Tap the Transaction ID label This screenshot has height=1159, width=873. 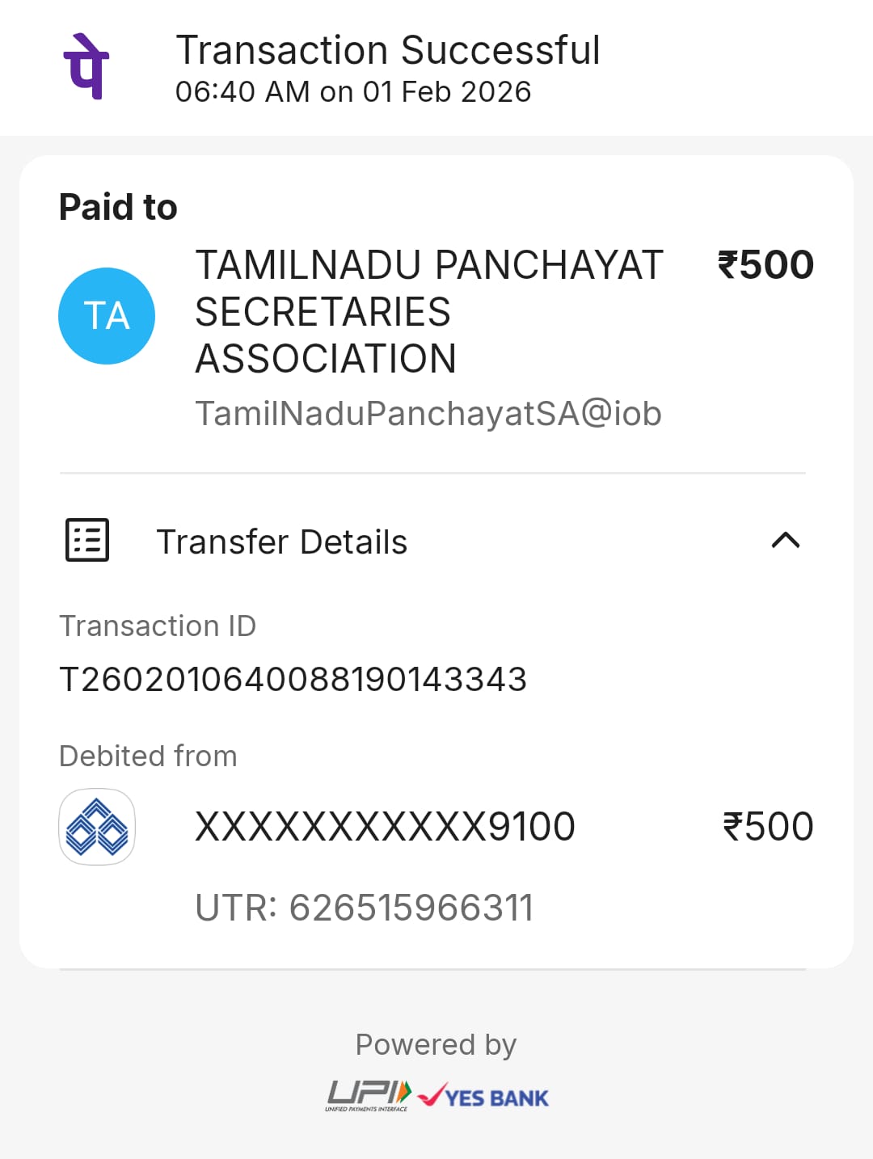pyautogui.click(x=158, y=626)
